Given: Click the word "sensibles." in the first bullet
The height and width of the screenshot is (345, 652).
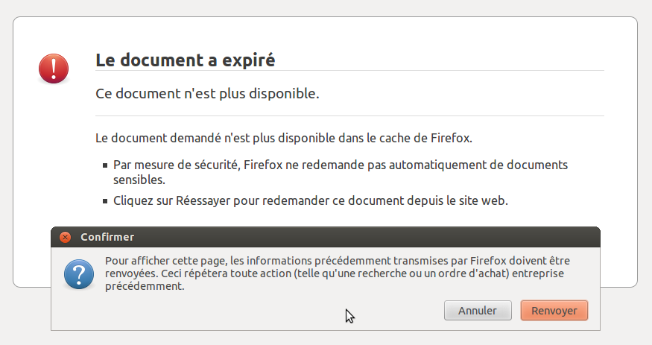Looking at the screenshot, I should pos(139,180).
